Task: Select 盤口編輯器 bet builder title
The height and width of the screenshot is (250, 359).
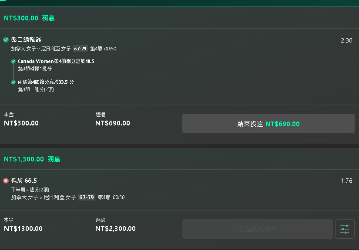Action: [x=26, y=40]
